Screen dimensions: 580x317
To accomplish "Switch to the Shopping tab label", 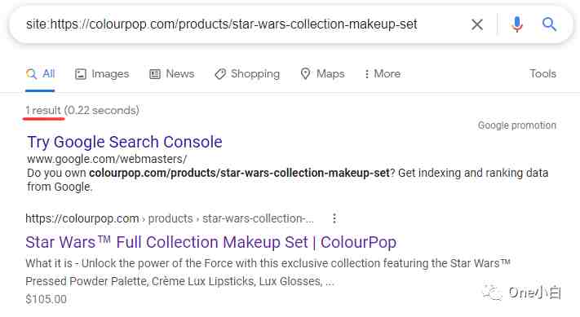I will [255, 74].
